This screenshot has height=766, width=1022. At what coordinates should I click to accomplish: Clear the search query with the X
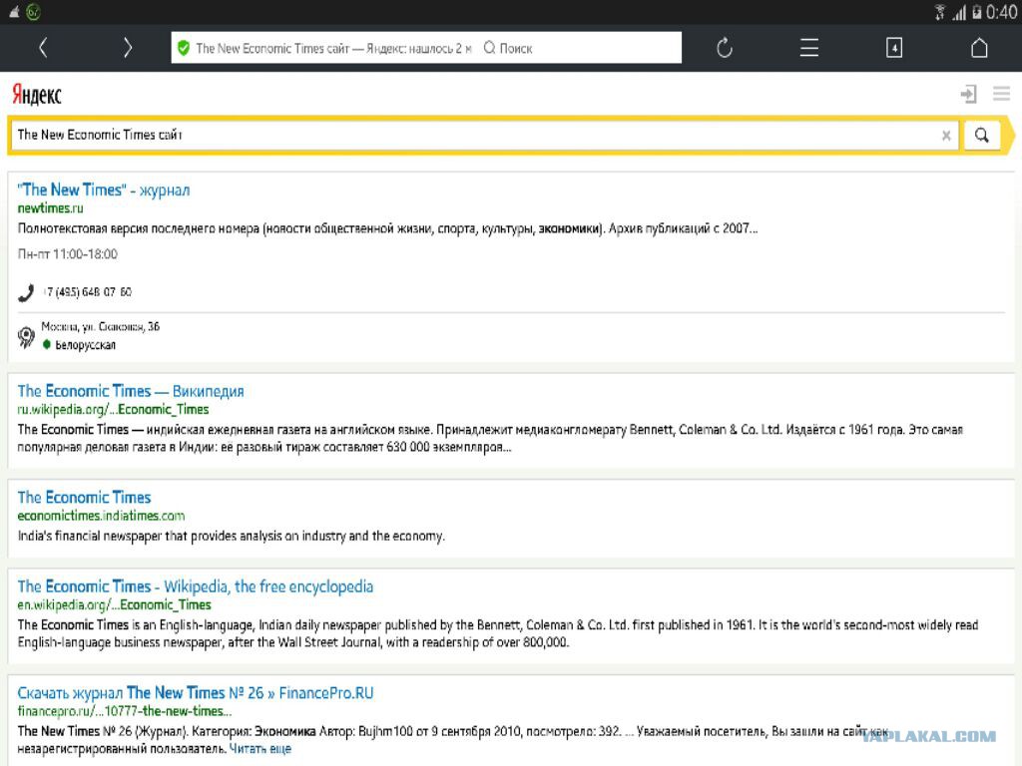click(x=946, y=135)
